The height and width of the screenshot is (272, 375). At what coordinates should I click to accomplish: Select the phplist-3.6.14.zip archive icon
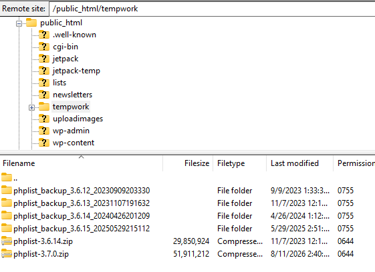(7, 241)
